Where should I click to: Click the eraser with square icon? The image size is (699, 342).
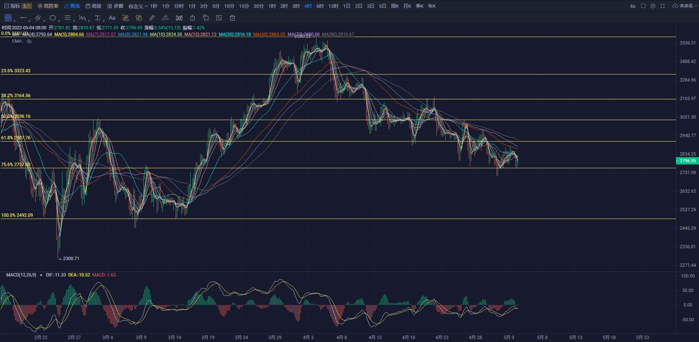126,18
